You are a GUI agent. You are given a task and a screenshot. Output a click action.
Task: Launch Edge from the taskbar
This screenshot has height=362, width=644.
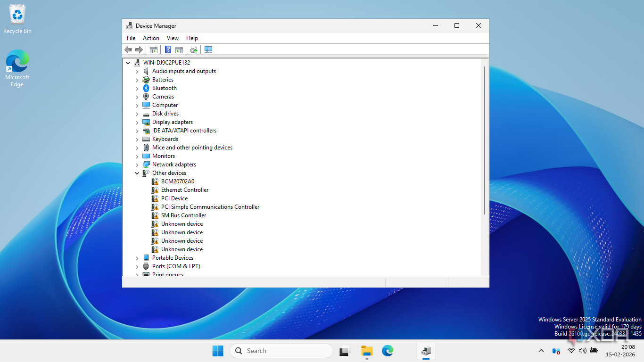388,351
